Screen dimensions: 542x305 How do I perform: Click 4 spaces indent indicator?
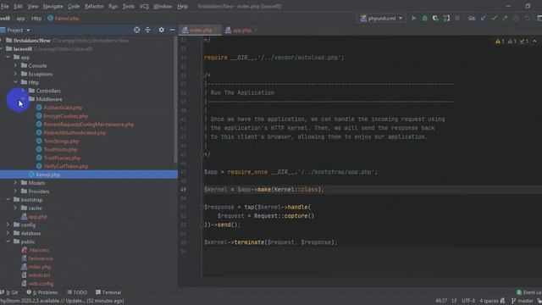pos(489,301)
